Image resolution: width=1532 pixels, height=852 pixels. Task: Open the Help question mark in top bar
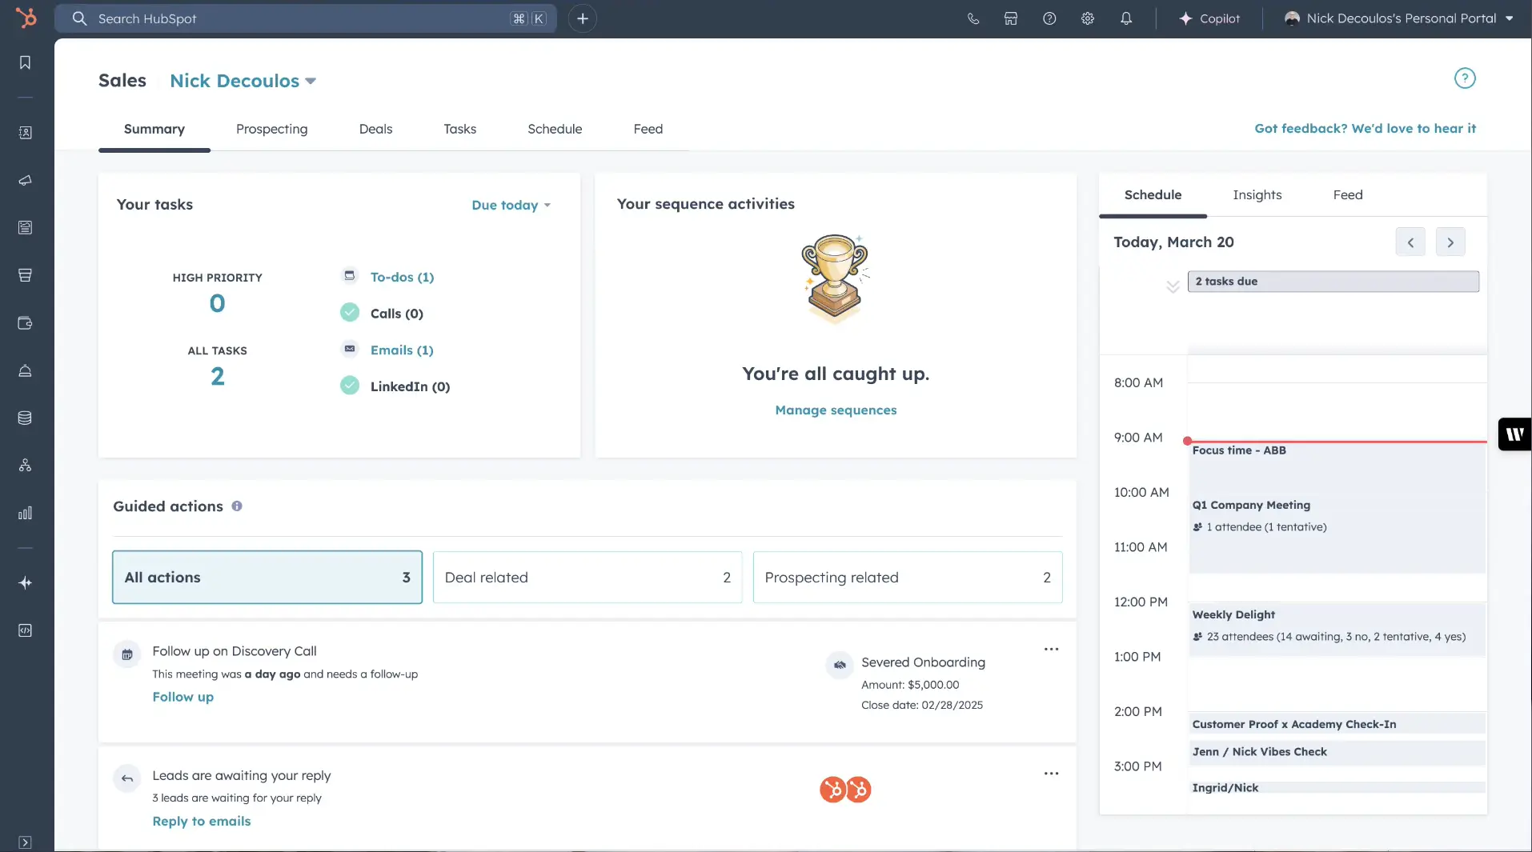(x=1049, y=18)
